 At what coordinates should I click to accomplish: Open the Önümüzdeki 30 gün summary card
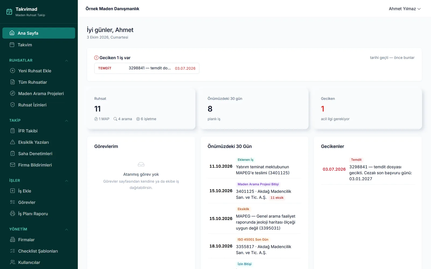254,109
